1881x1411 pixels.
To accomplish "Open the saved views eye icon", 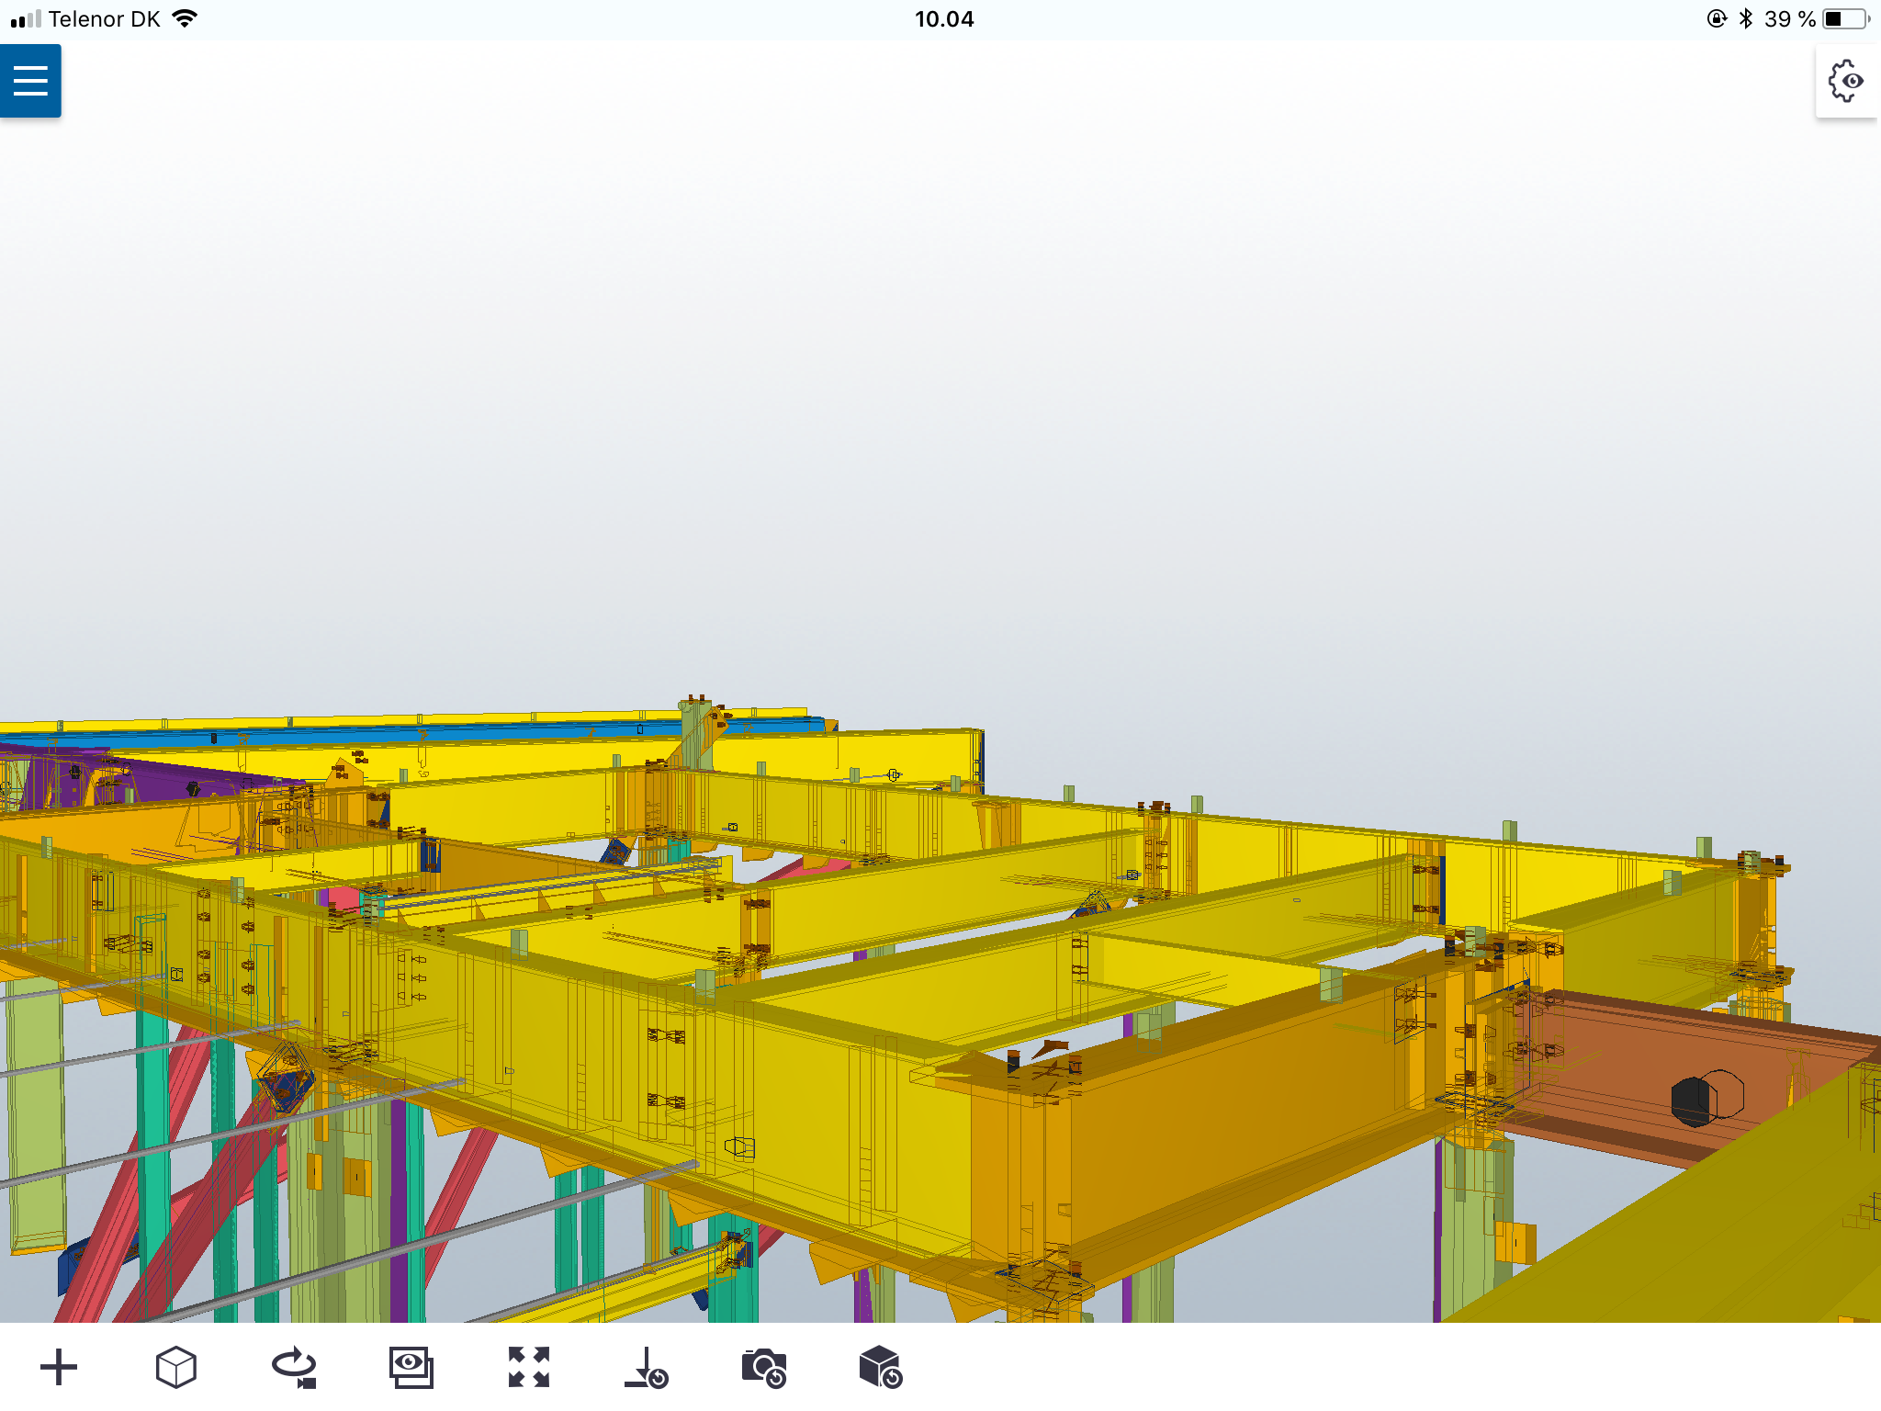I will 412,1366.
